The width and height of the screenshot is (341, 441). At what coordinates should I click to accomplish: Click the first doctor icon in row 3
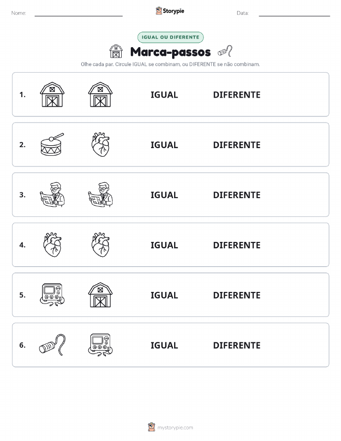click(52, 195)
